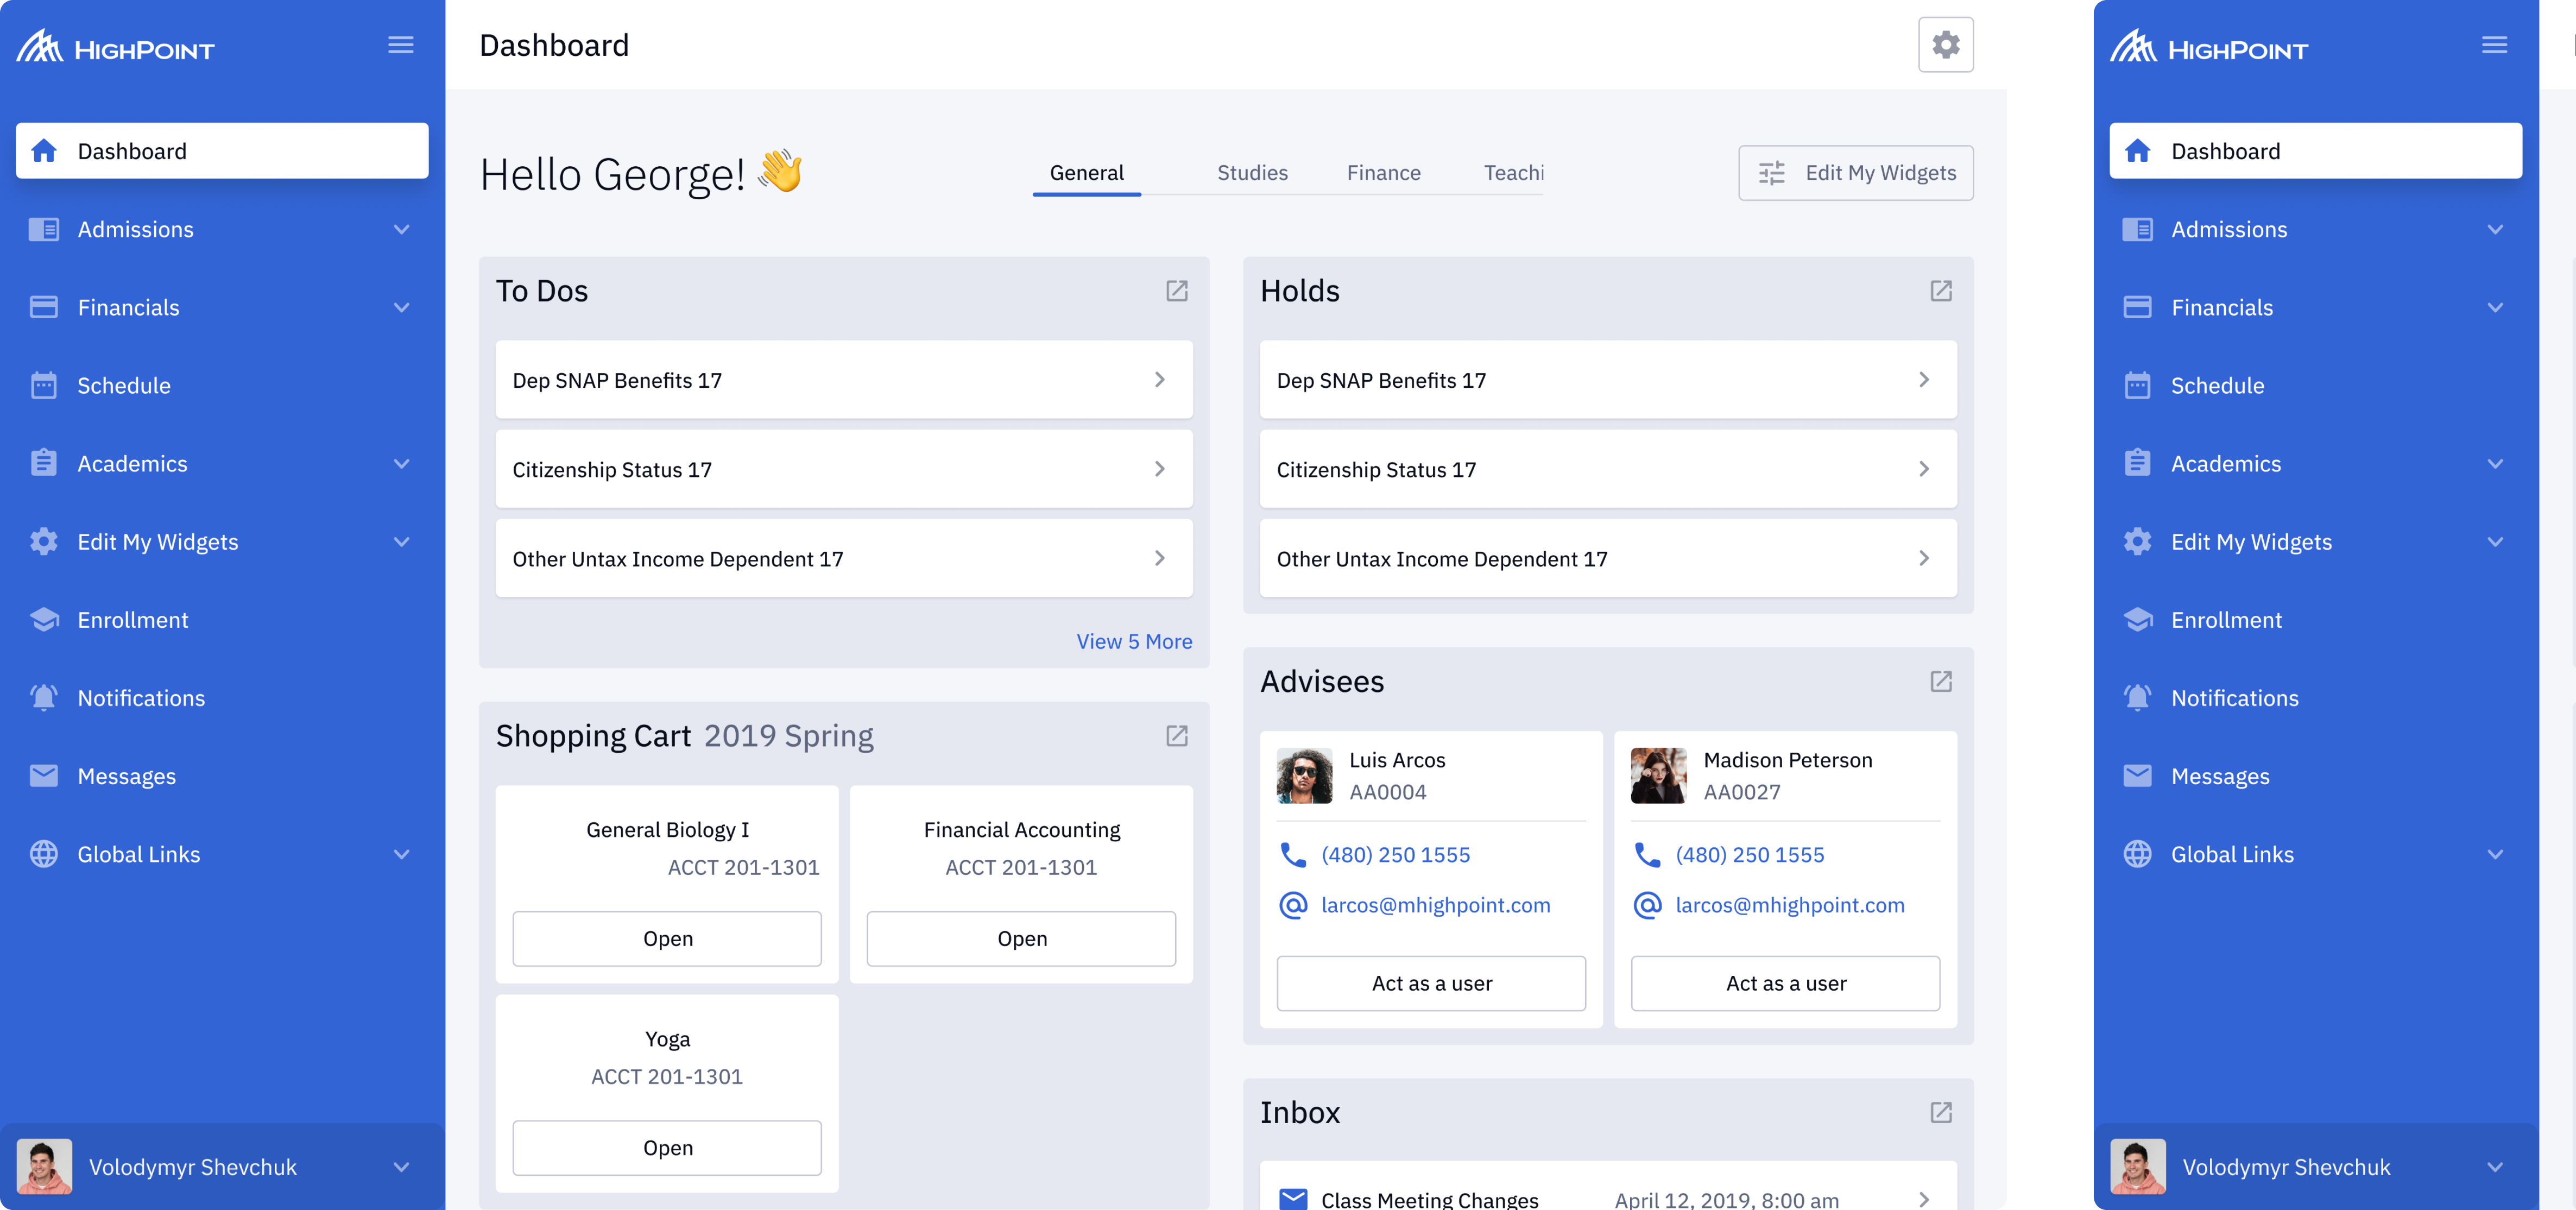This screenshot has width=2576, height=1210.
Task: Click Madison Peterson's profile photo
Action: pos(1658,775)
